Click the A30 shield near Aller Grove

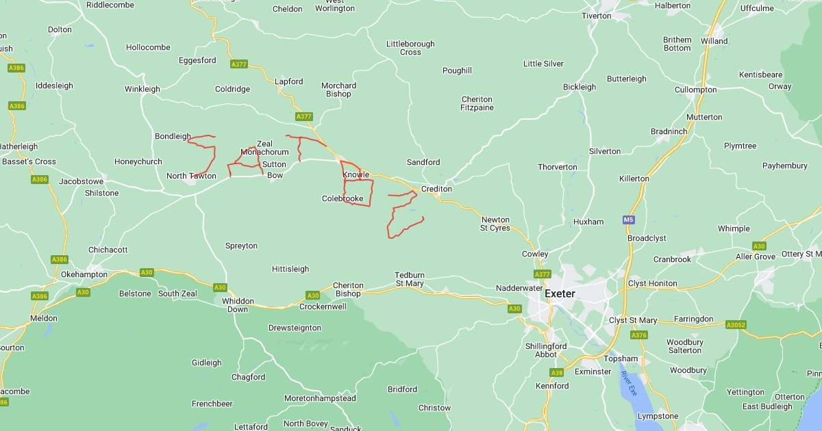759,246
